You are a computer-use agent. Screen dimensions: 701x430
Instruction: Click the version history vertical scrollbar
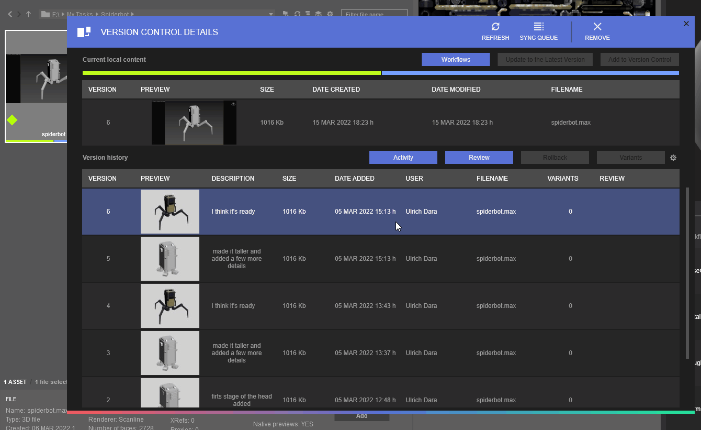pyautogui.click(x=687, y=272)
